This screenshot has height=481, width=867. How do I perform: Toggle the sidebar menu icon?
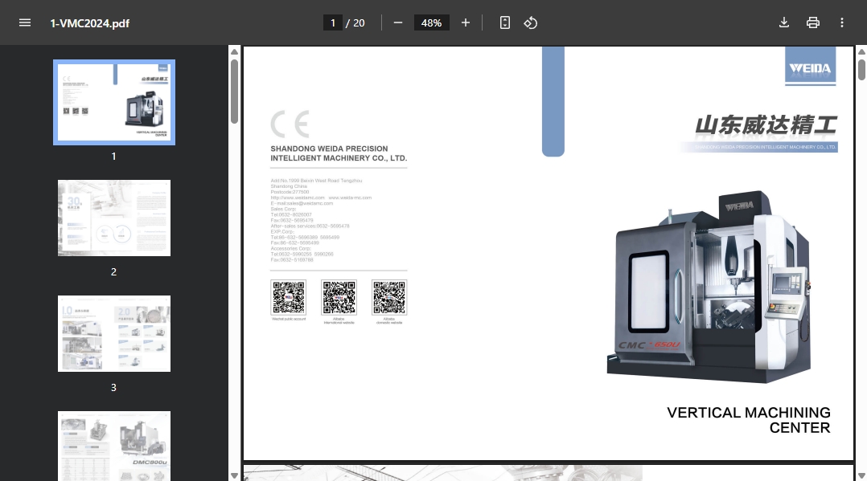[25, 22]
